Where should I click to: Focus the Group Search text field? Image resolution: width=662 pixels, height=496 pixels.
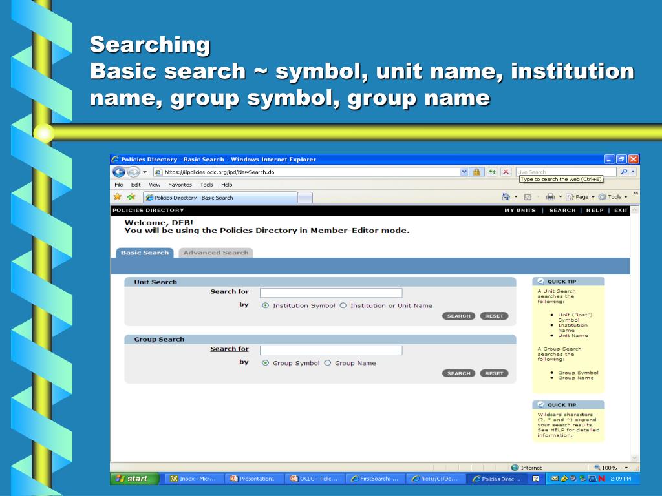click(331, 350)
